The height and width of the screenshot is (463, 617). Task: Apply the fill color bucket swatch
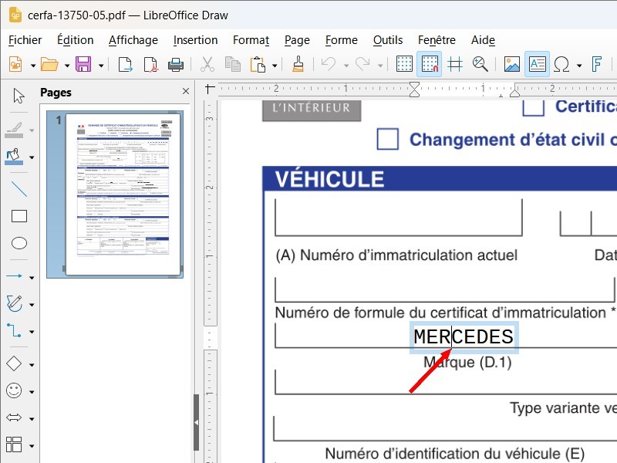pos(14,156)
